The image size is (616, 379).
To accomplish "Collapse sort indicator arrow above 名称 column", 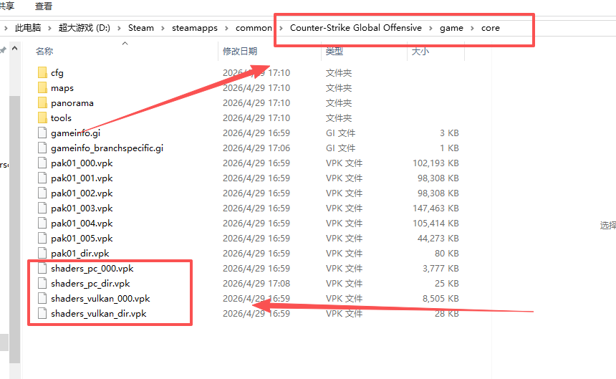I will pos(125,44).
